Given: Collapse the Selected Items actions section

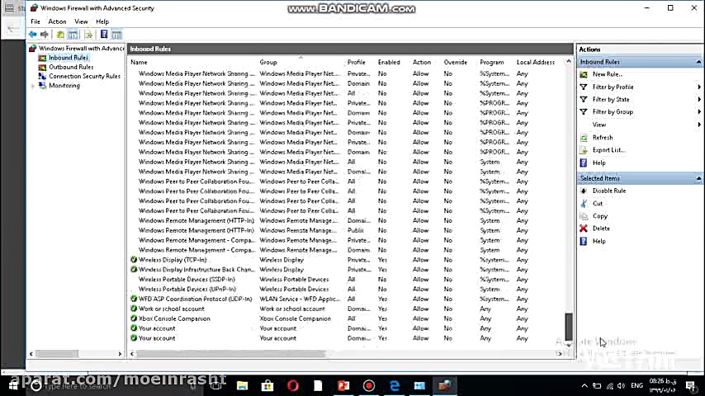Looking at the screenshot, I should [x=698, y=178].
